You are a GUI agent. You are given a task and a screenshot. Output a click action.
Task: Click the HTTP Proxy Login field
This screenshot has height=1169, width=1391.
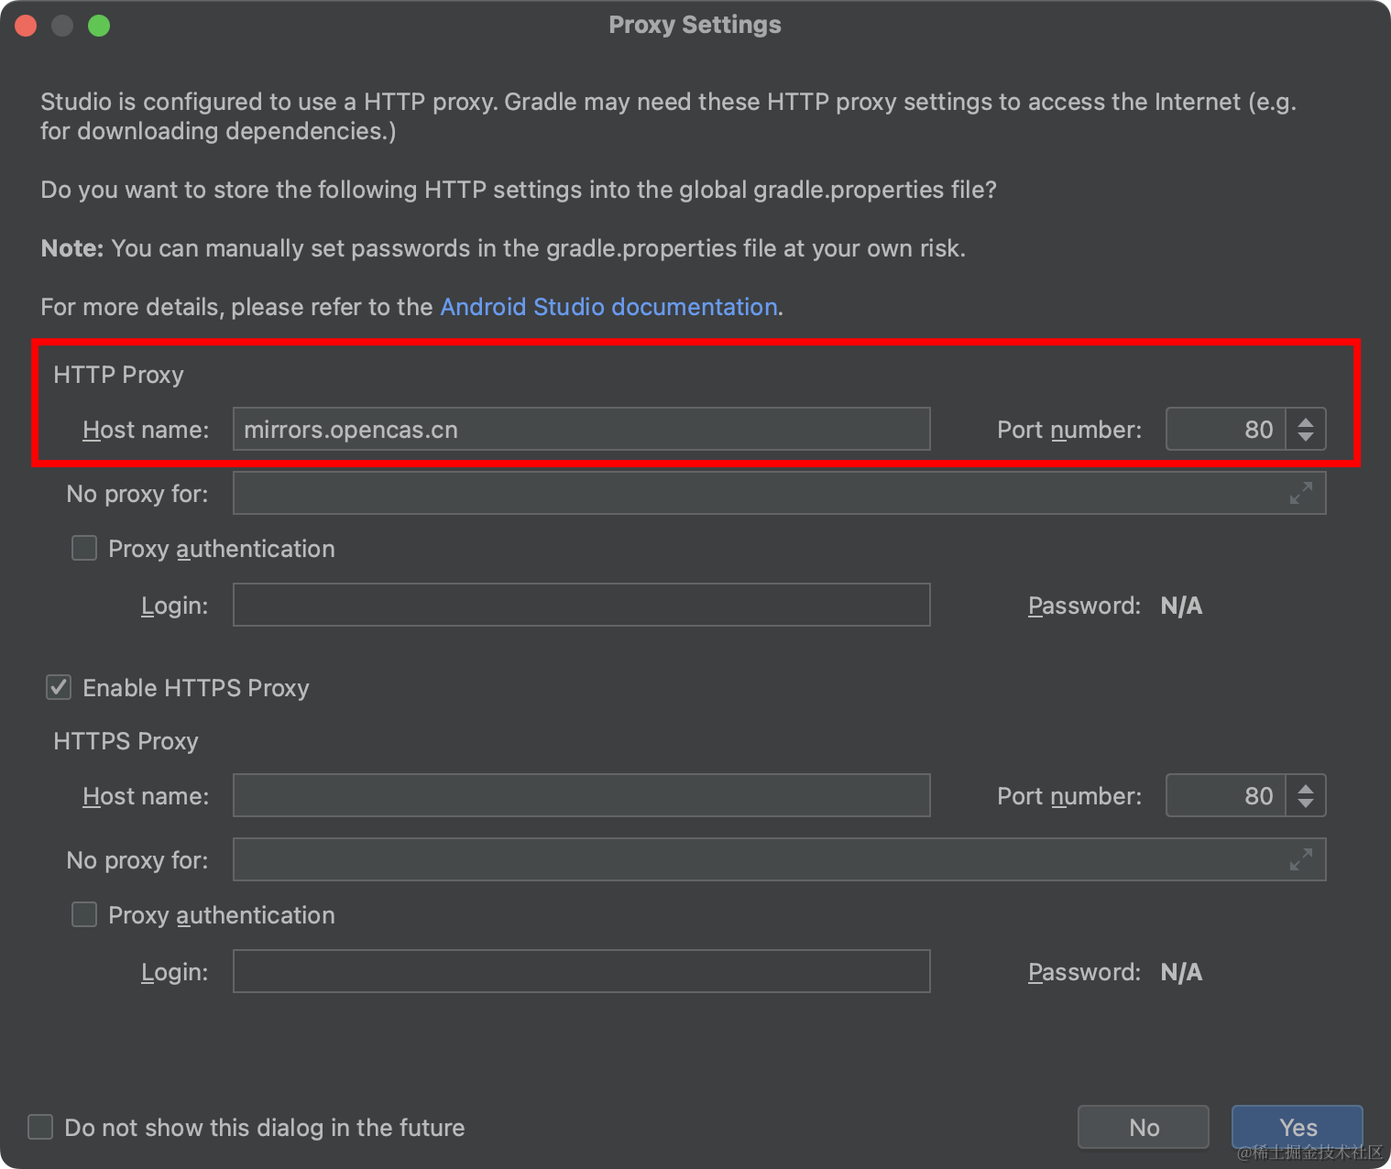[x=582, y=605]
